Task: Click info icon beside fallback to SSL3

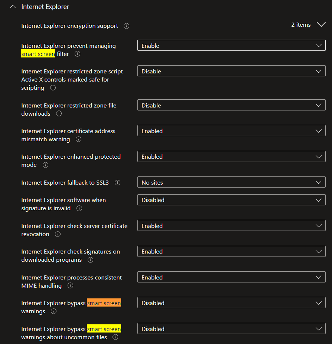Action: tap(118, 183)
